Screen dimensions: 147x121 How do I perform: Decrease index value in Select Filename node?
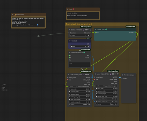(x=71, y=35)
